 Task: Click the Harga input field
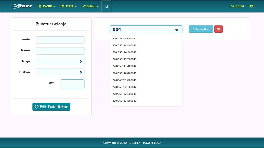pyautogui.click(x=60, y=62)
